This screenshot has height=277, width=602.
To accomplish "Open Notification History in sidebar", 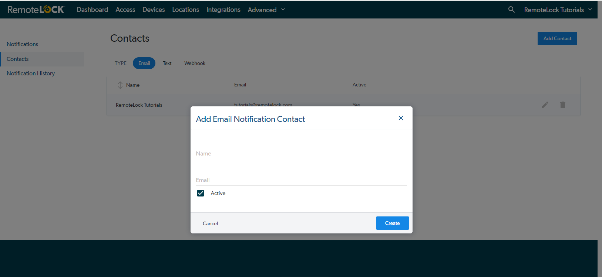I will pyautogui.click(x=31, y=73).
